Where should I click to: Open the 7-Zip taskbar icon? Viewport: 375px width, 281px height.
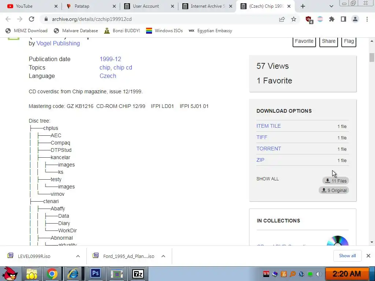click(138, 274)
